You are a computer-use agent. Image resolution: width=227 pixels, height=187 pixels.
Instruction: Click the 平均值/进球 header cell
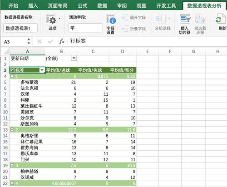pos(61,70)
